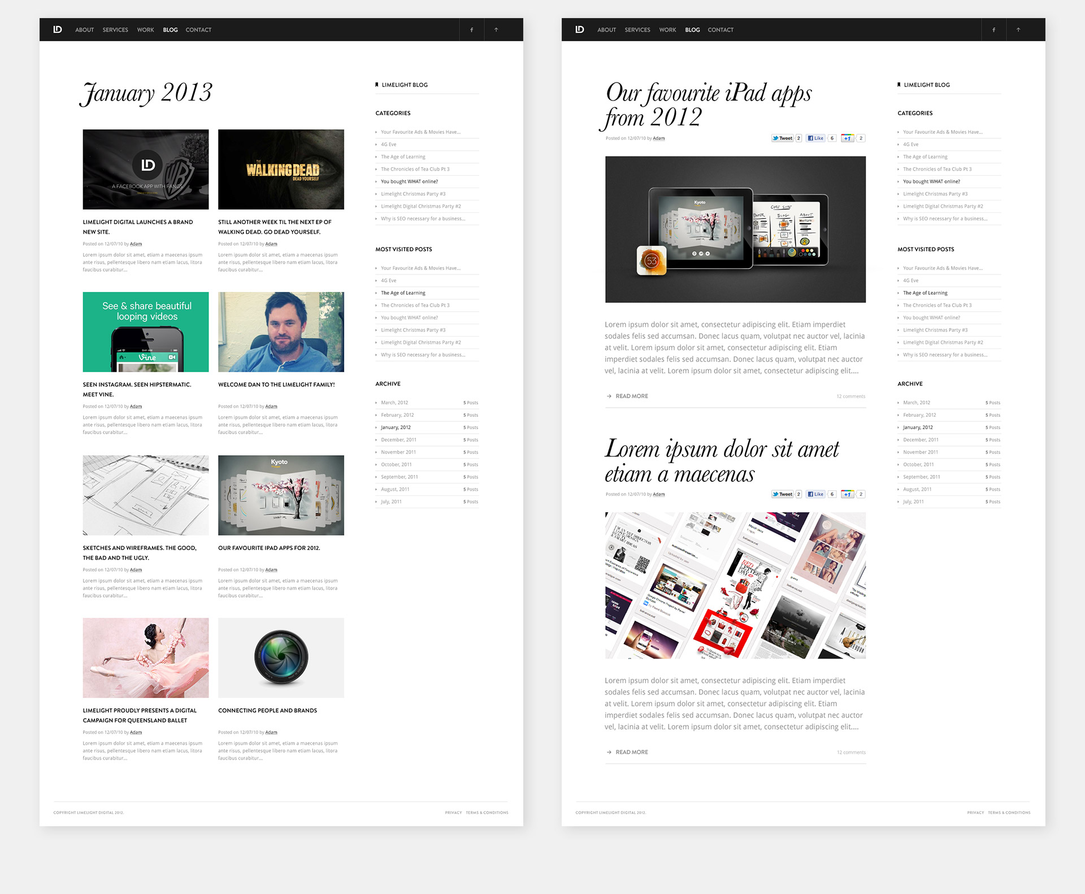This screenshot has height=894, width=1085.
Task: Open January, 2012 archive in left sidebar
Action: pos(396,428)
